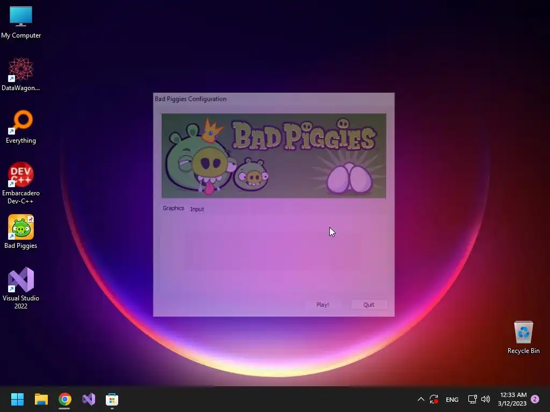Open Visual Studio from the taskbar

click(x=89, y=399)
